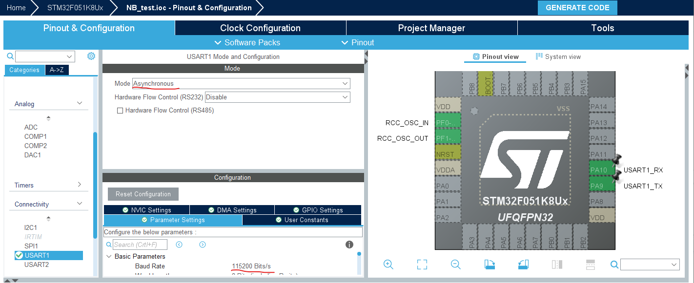Go to the Home breadcrumb
This screenshot has width=694, height=283.
tap(16, 8)
